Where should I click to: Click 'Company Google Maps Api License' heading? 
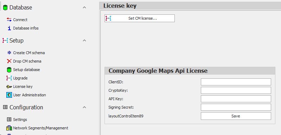158,71
